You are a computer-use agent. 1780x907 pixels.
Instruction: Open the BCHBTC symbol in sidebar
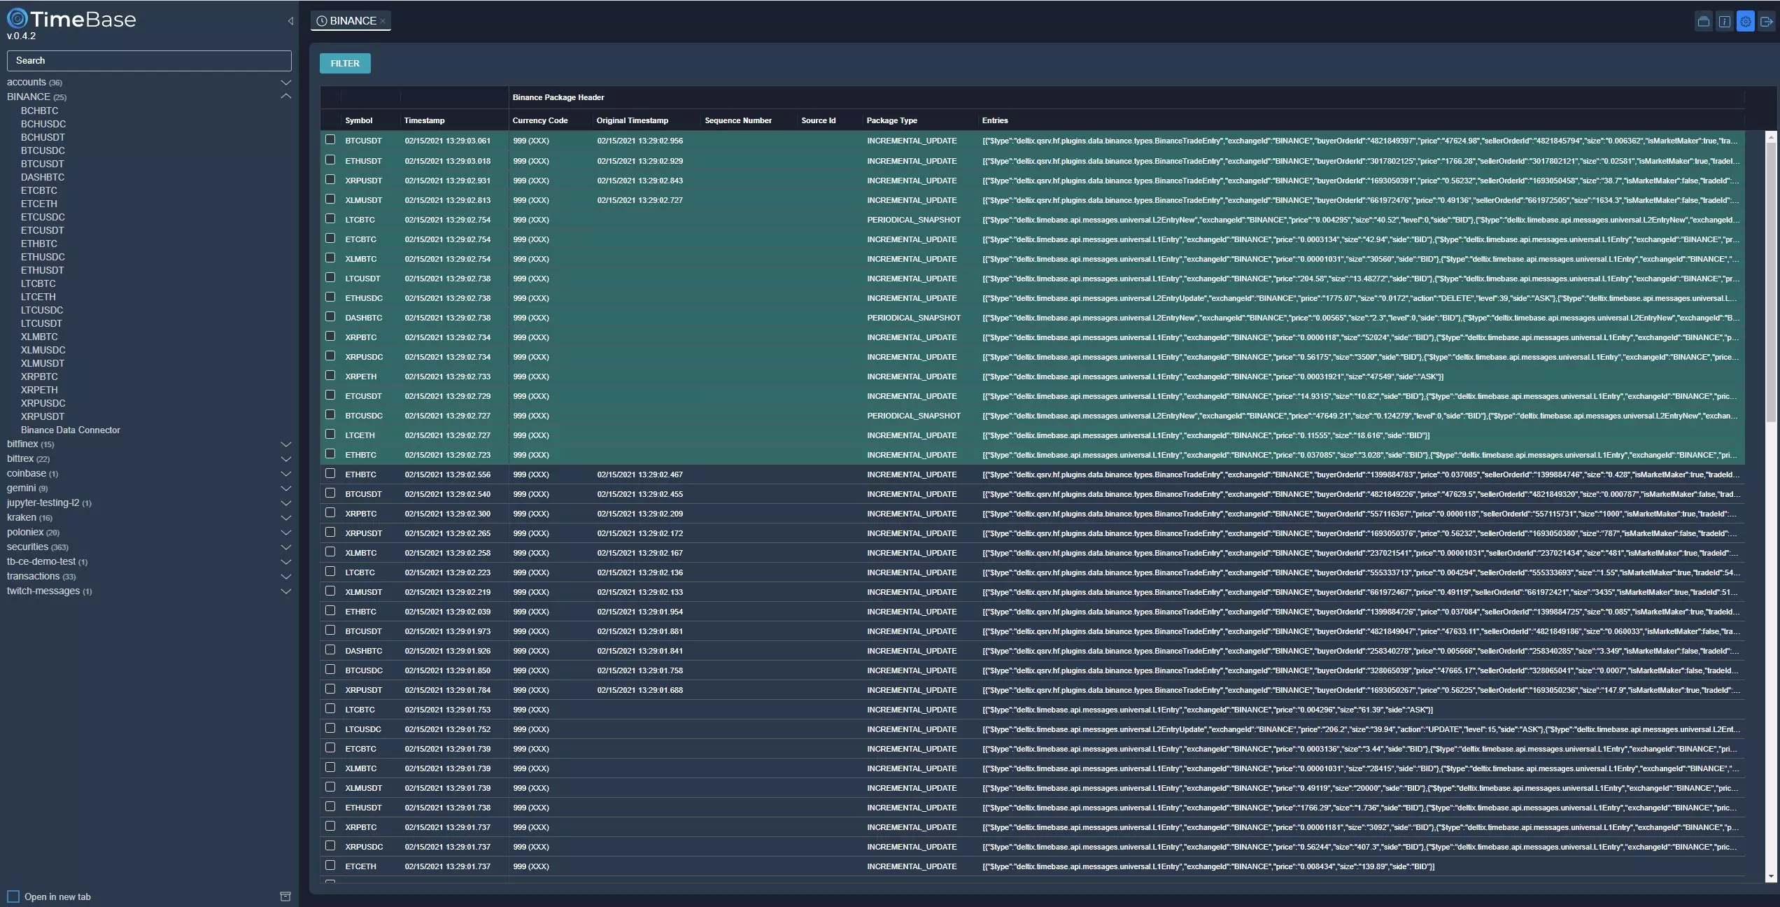click(39, 111)
